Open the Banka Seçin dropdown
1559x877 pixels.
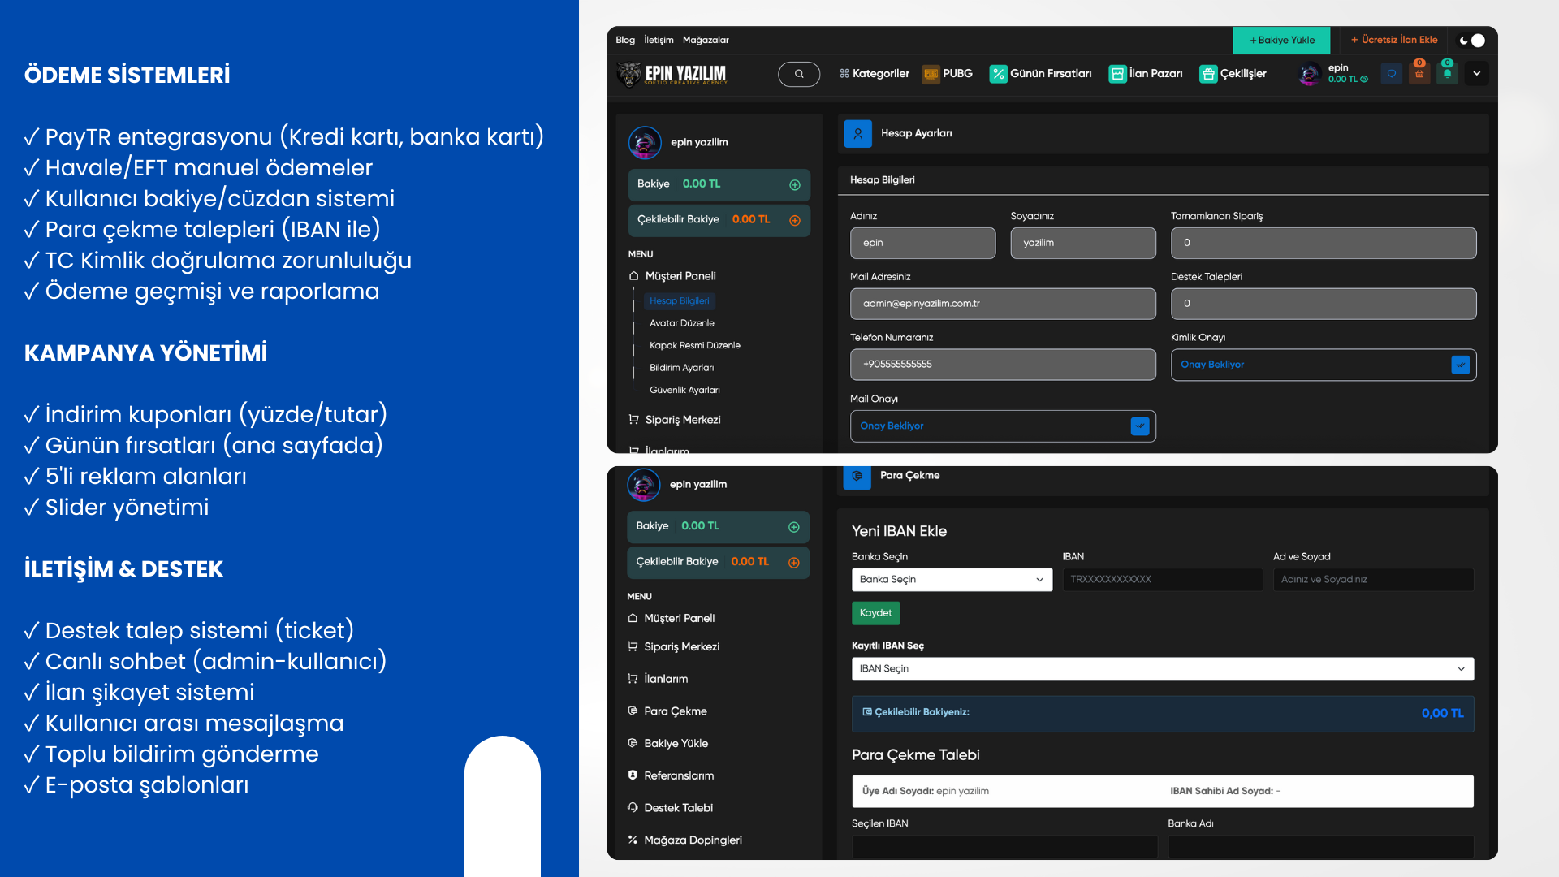pos(952,580)
